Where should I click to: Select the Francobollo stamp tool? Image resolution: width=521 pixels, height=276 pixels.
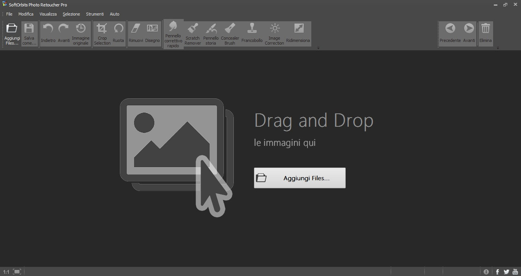coord(252,34)
